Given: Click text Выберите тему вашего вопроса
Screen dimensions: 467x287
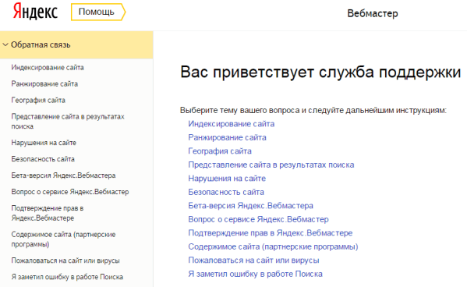Looking at the screenshot, I should pos(239,111).
